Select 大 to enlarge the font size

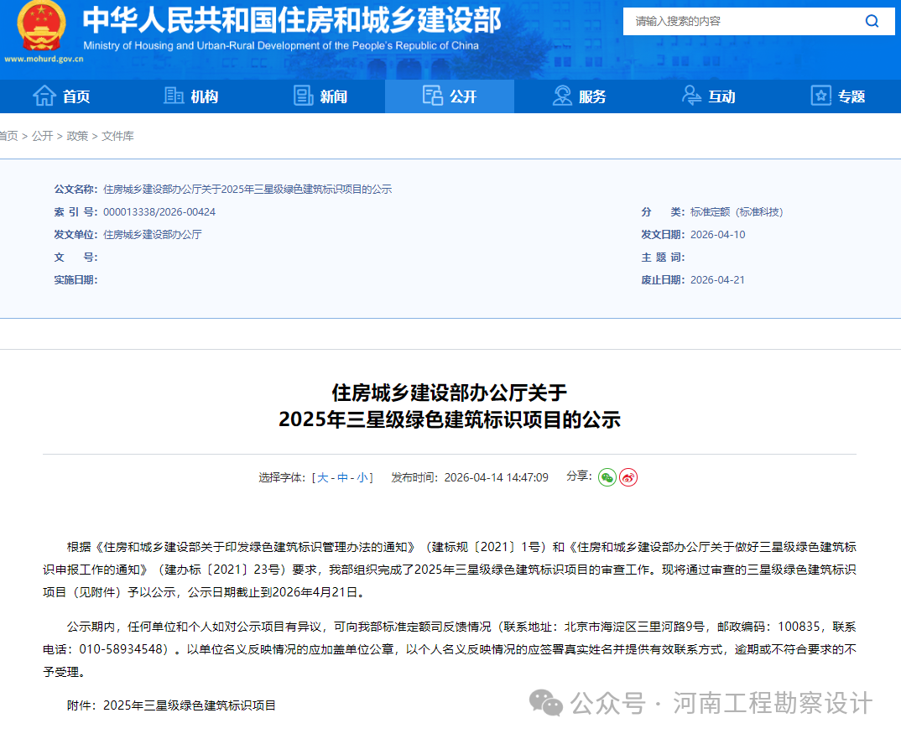pyautogui.click(x=324, y=477)
